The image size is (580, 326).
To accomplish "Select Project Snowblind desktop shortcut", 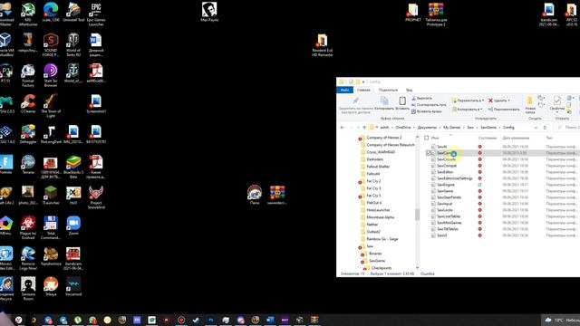I will click(x=96, y=197).
